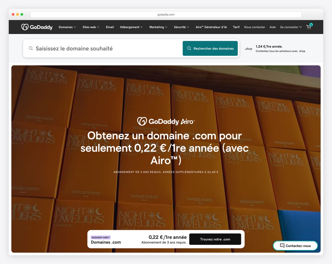Click the Tarif navigation link
Viewport: 332px width, 264px height.
click(x=236, y=27)
